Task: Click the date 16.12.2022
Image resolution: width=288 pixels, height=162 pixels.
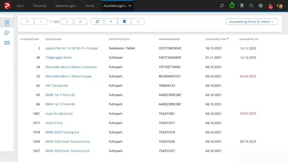Action: click(213, 48)
